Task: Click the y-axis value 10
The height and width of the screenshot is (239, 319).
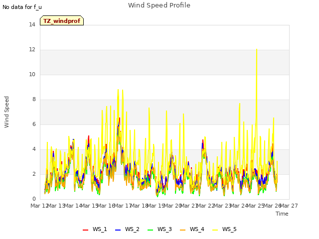Action: (32, 74)
